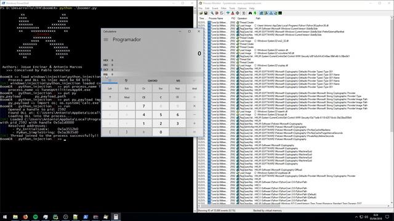The image size is (394, 221).
Task: Open the Options menu in Process Monitor
Action: [x=242, y=8]
